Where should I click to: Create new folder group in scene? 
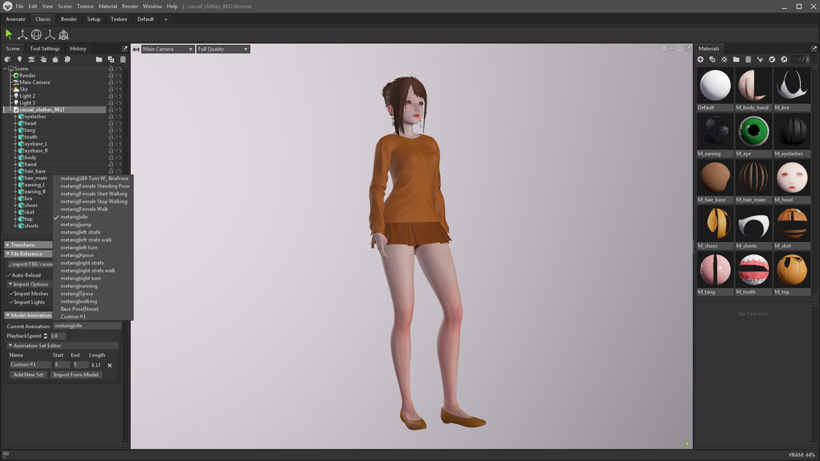(99, 60)
